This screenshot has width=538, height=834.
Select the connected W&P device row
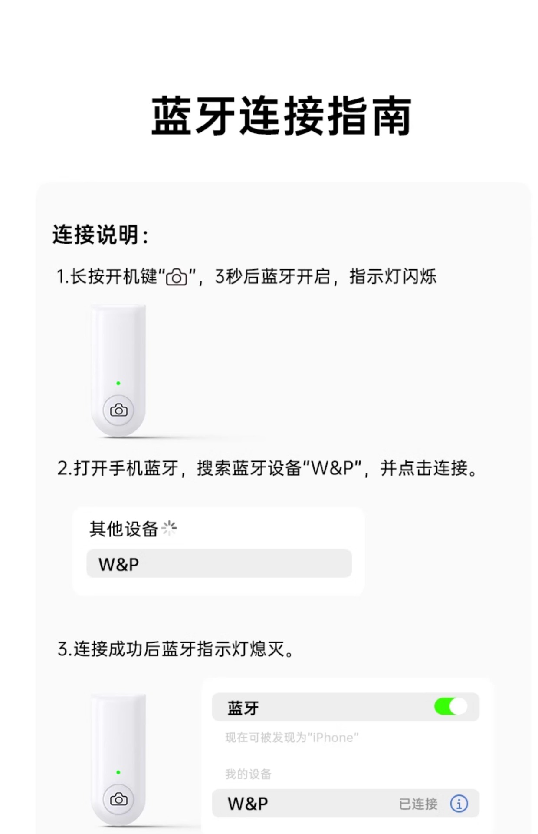pos(346,803)
